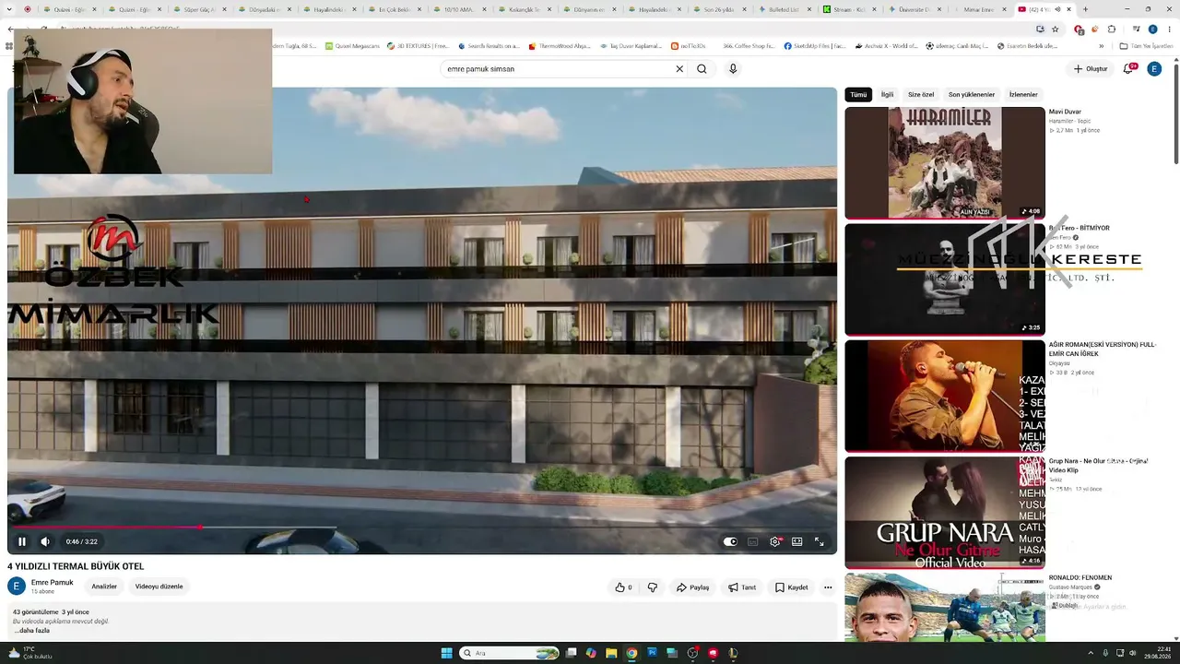Viewport: 1180px width, 664px height.
Task: Switch to the 10/10 AMA browser tab
Action: click(x=457, y=9)
